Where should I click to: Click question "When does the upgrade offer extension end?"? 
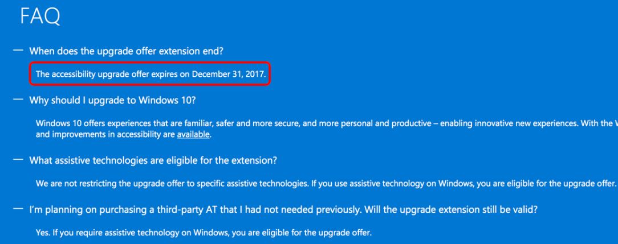tap(128, 51)
